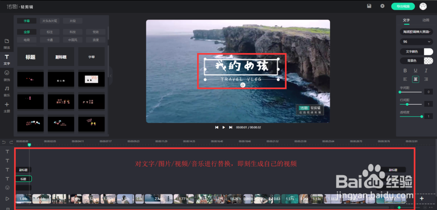Pick the transparent 背景色 swatch
The width and height of the screenshot is (437, 210).
[x=428, y=61]
